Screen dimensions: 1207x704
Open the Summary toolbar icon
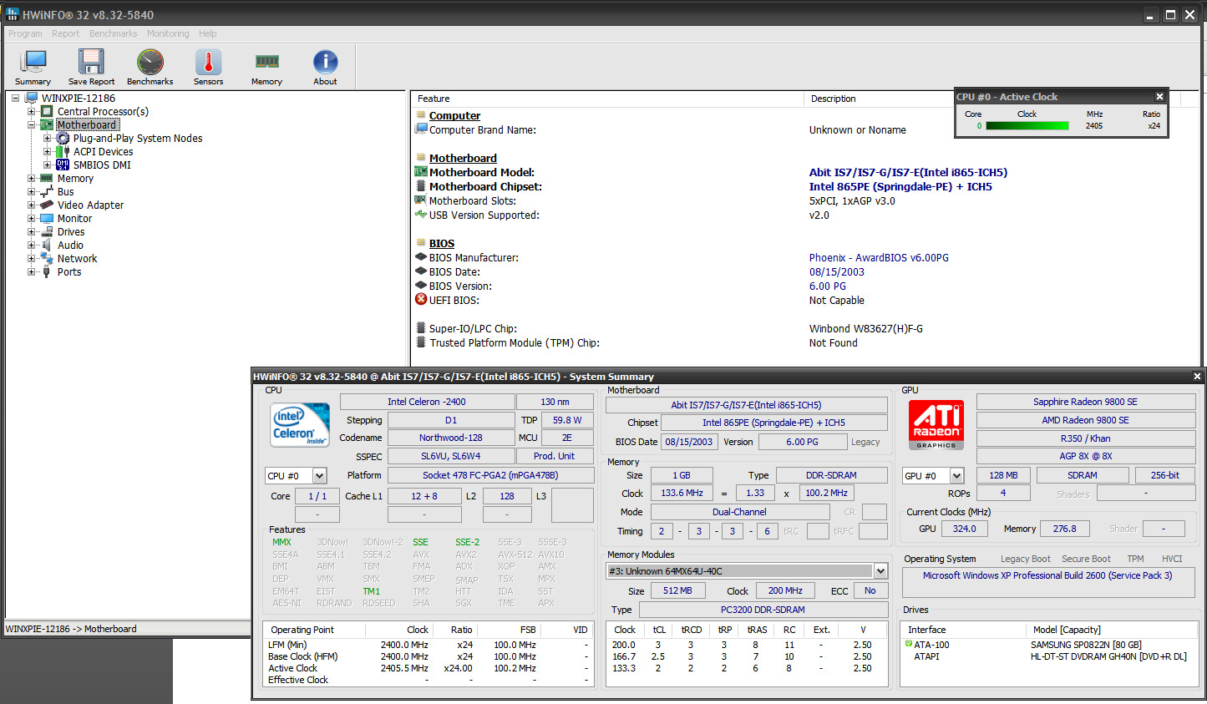click(x=33, y=67)
